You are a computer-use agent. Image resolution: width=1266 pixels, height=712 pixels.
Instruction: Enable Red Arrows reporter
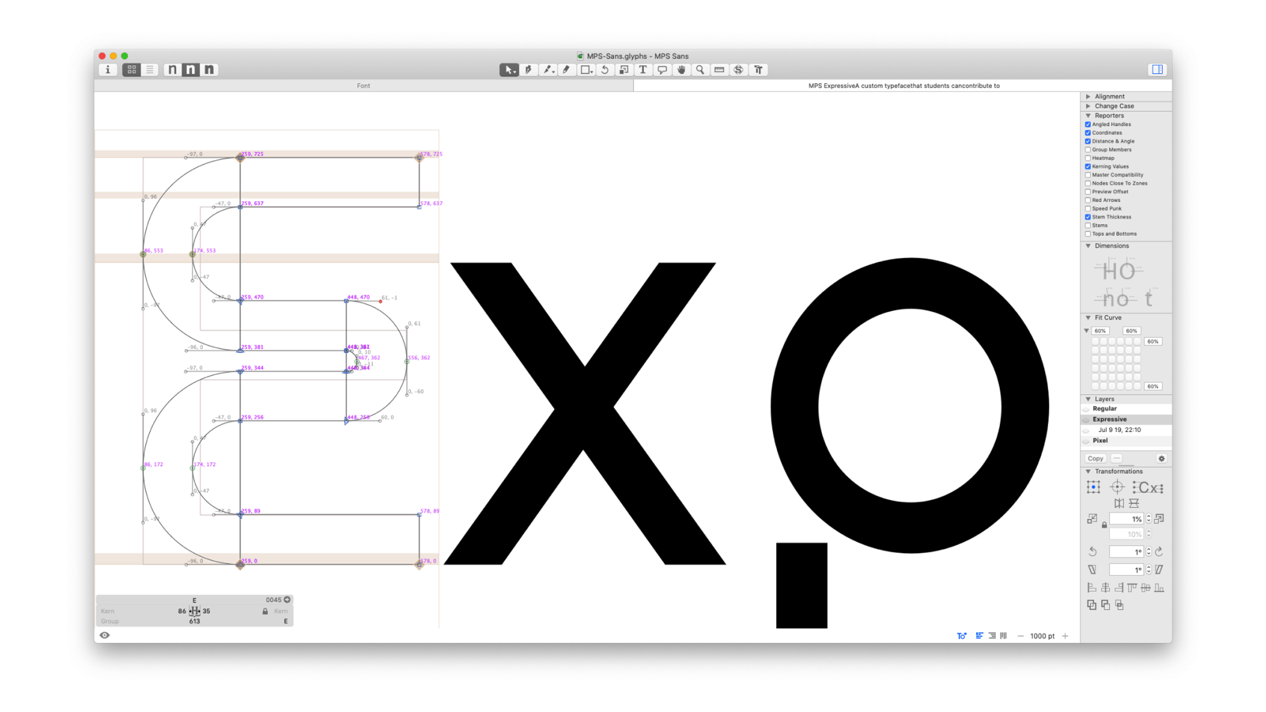(x=1088, y=200)
